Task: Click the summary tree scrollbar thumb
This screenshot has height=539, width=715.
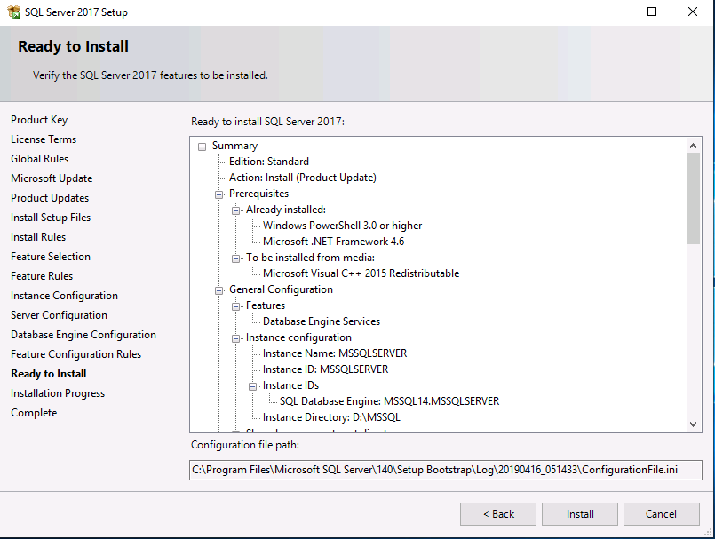Action: tap(693, 198)
